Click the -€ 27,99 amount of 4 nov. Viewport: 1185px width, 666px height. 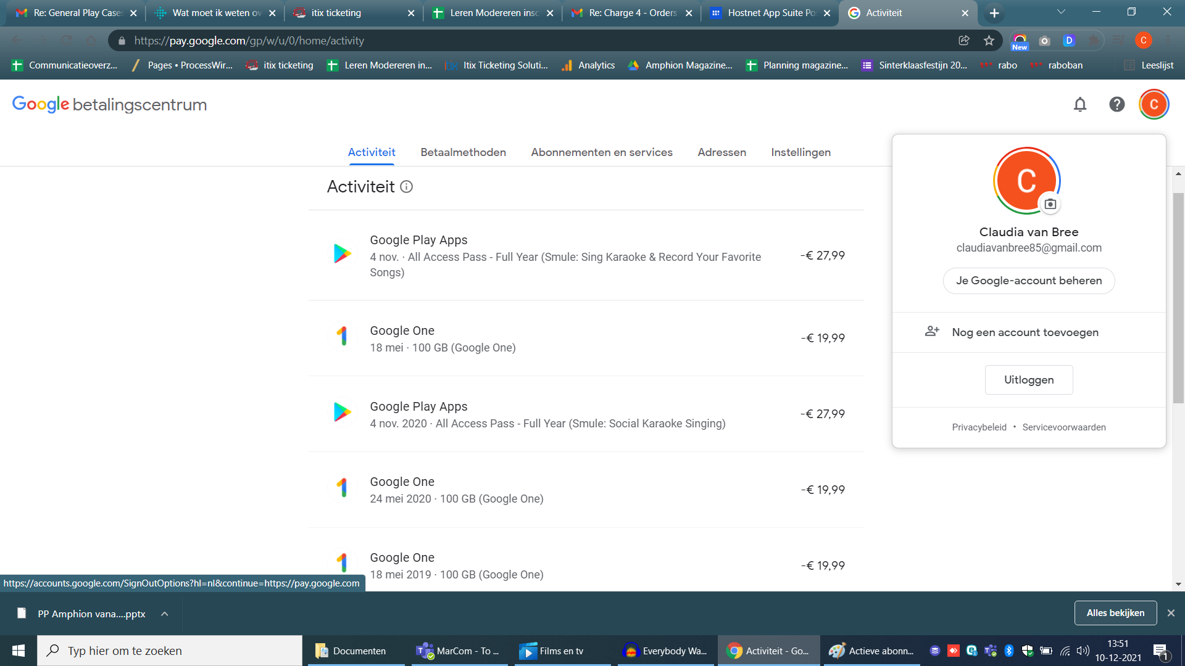823,255
